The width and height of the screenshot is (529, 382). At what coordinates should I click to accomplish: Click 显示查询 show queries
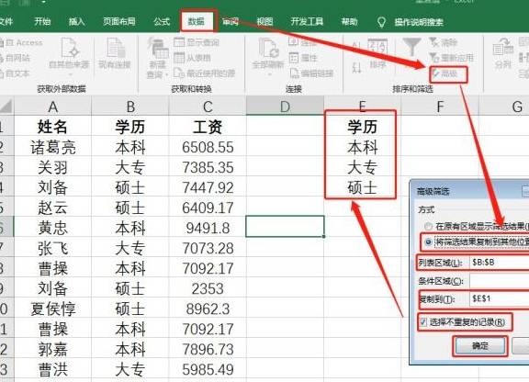tap(197, 42)
